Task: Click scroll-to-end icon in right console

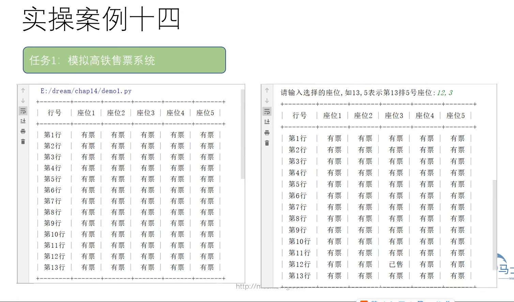Action: (x=267, y=122)
